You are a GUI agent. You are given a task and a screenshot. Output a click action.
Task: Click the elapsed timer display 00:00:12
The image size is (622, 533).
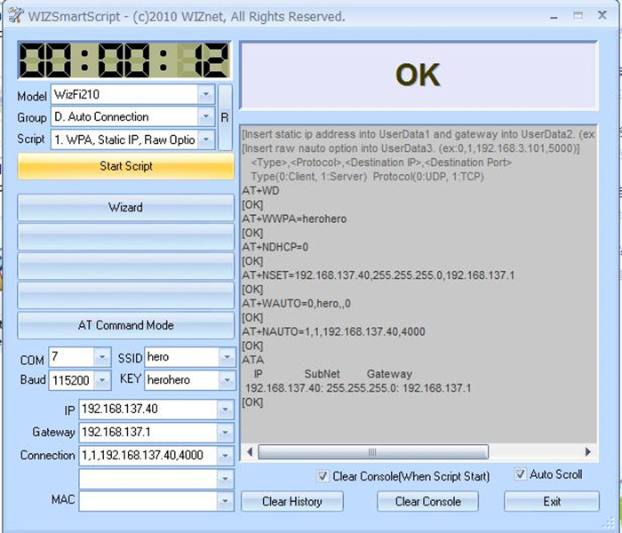click(x=124, y=60)
